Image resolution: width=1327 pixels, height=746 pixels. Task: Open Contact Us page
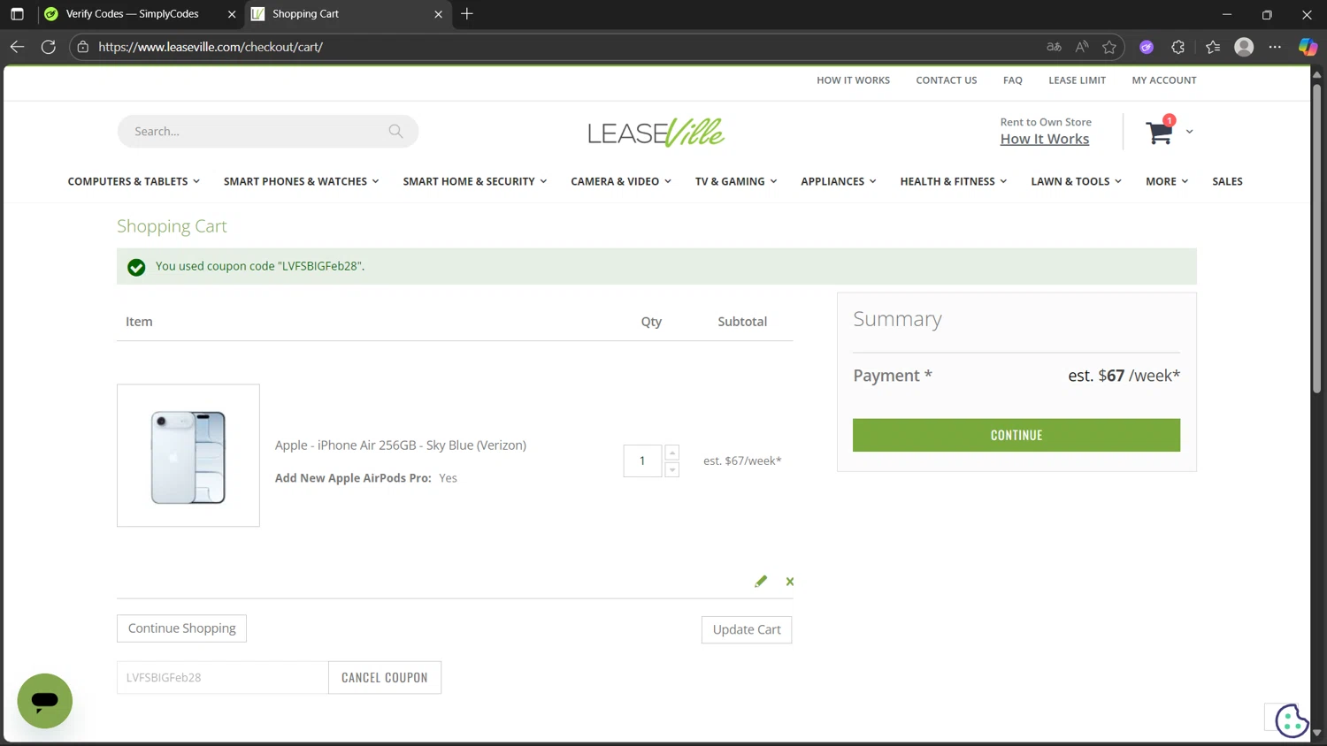(x=947, y=80)
